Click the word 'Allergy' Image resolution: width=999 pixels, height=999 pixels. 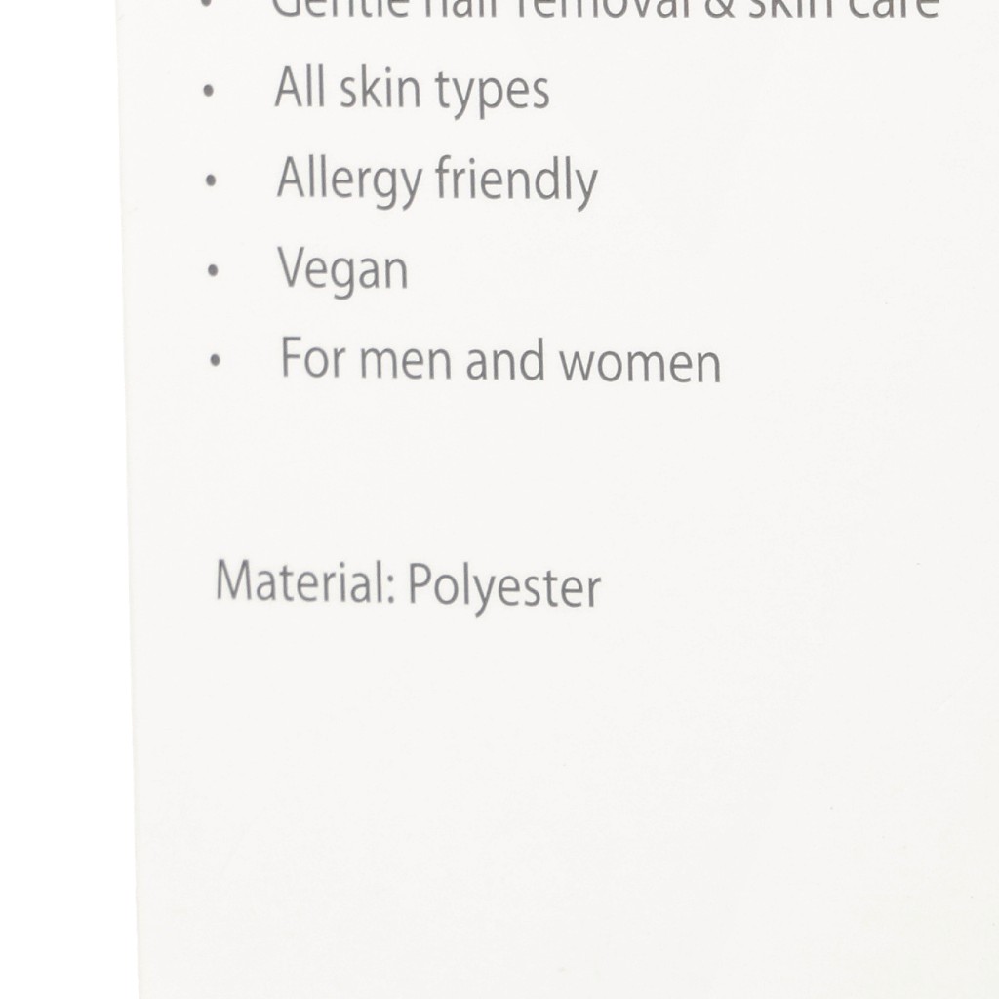pos(349,182)
